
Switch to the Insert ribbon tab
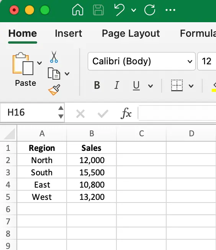pos(69,33)
